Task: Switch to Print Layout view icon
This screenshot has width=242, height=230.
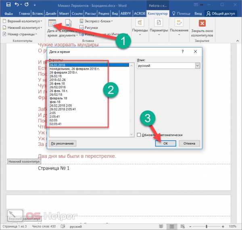Action: (172, 226)
